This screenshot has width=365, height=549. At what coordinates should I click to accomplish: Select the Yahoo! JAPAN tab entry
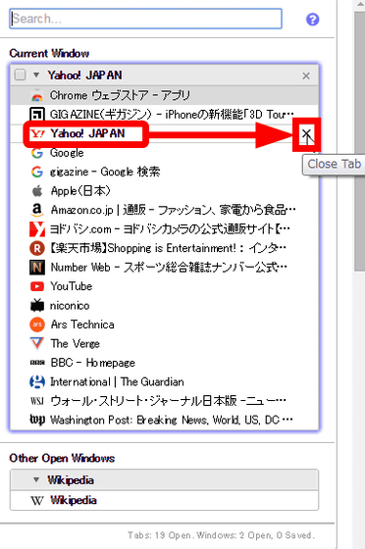tap(87, 133)
